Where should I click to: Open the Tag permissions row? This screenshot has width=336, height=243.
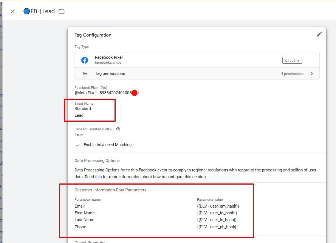click(x=197, y=73)
